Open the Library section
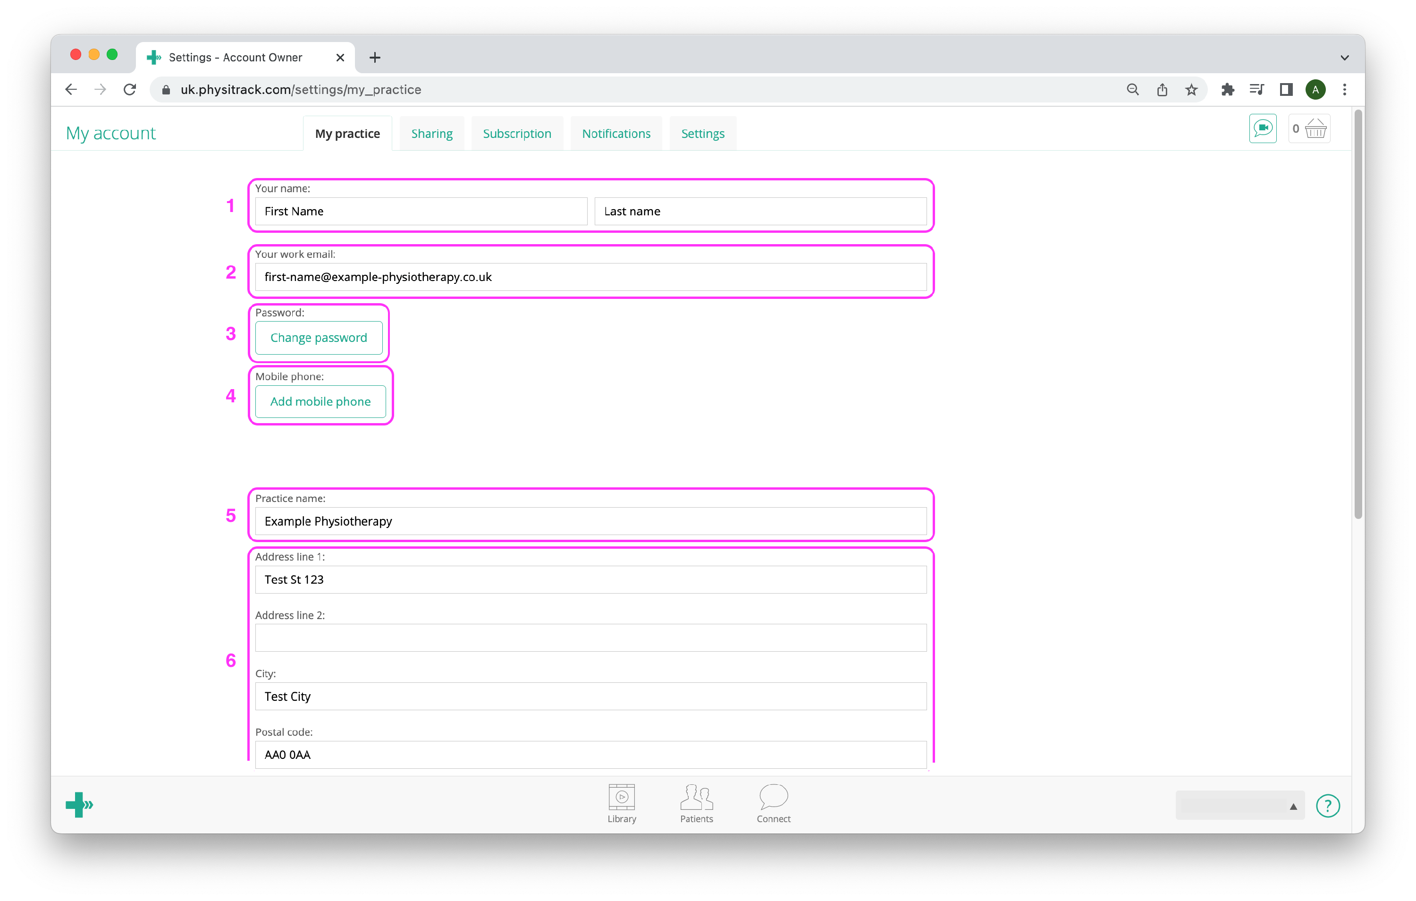 (622, 803)
